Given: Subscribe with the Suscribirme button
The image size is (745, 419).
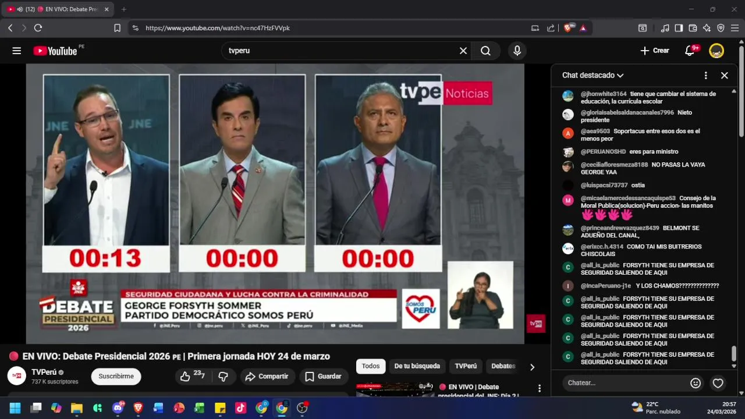Looking at the screenshot, I should pyautogui.click(x=116, y=377).
